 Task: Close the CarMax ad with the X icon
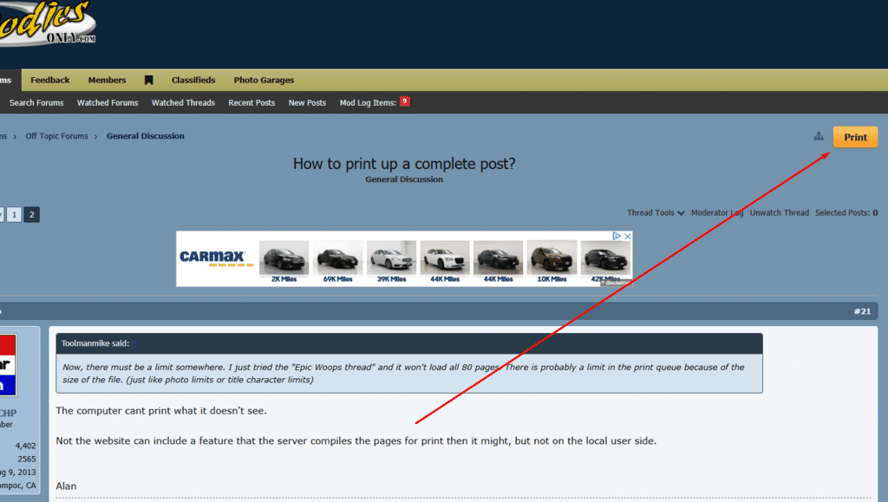pyautogui.click(x=627, y=236)
